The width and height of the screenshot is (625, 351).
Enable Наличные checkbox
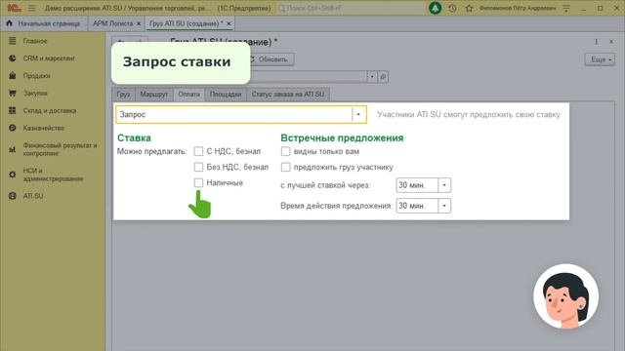point(198,182)
